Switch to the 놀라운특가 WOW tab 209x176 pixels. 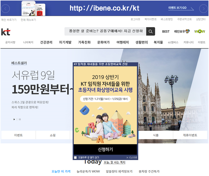[x=88, y=171]
